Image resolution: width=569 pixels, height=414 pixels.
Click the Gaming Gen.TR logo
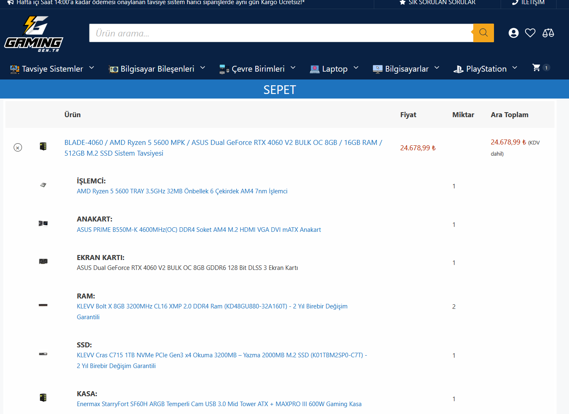[34, 34]
